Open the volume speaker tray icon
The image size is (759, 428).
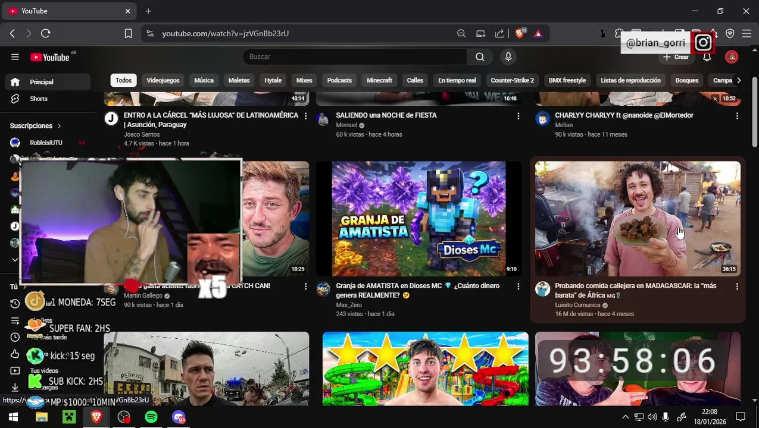pyautogui.click(x=652, y=417)
